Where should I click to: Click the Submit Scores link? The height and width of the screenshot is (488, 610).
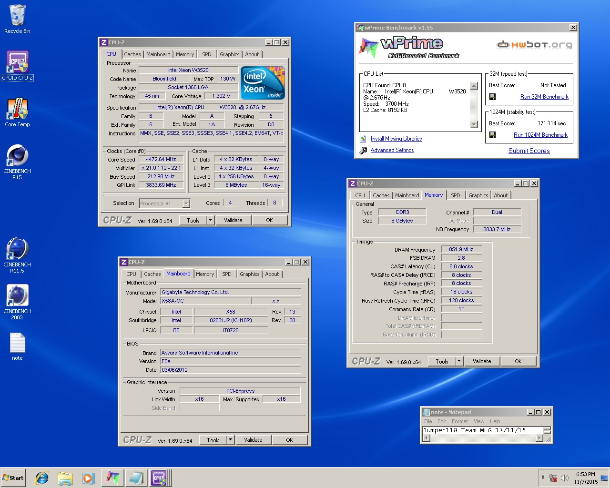pos(529,151)
